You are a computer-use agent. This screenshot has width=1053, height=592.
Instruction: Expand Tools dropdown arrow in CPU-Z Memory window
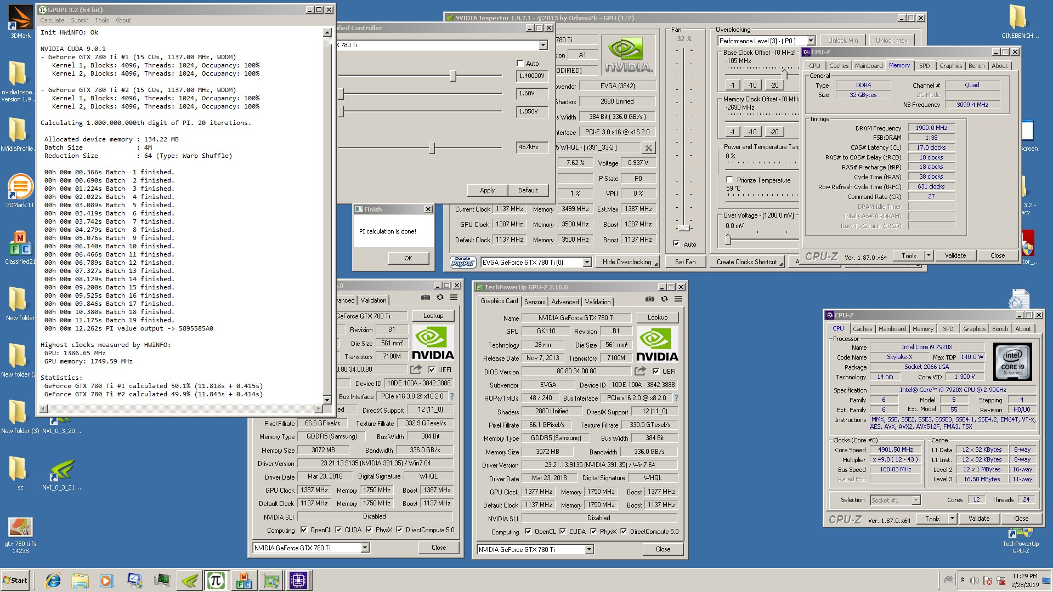(929, 255)
